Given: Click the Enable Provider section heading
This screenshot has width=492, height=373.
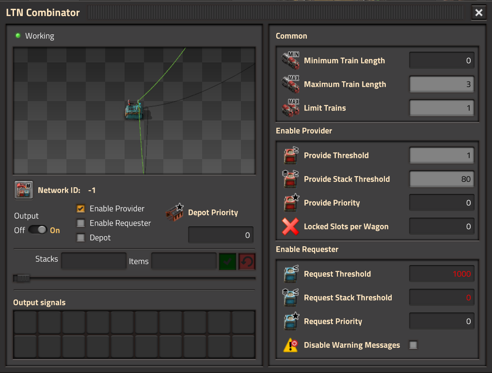Looking at the screenshot, I should tap(304, 131).
